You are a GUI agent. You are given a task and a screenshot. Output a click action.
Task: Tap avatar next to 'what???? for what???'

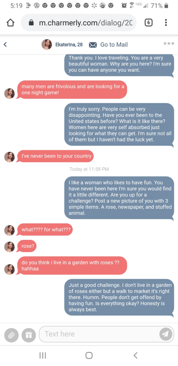click(10, 230)
